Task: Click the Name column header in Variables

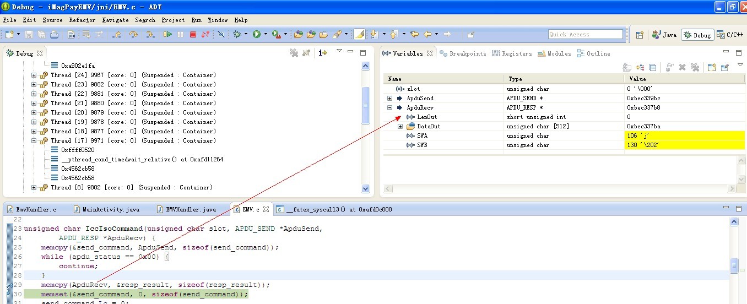Action: click(x=444, y=79)
